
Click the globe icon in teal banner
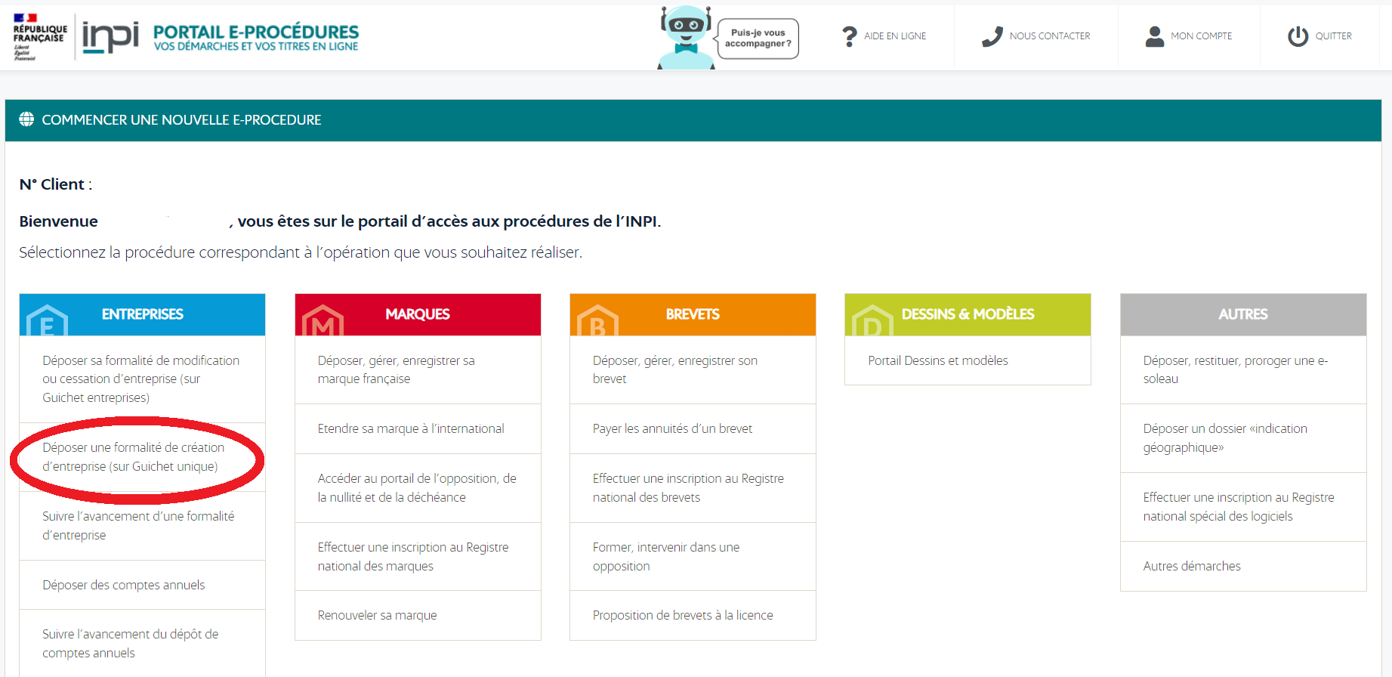click(26, 119)
